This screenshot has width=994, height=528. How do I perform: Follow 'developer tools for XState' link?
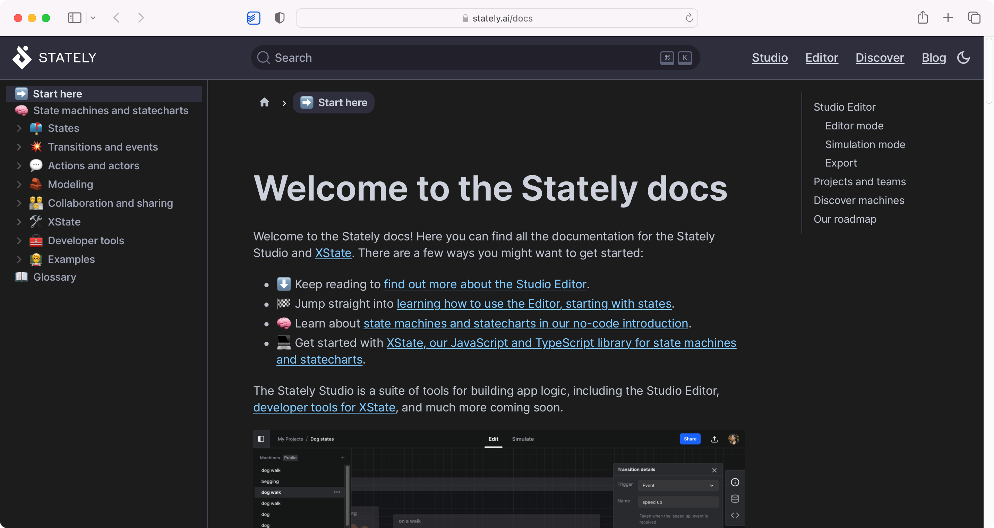tap(324, 407)
